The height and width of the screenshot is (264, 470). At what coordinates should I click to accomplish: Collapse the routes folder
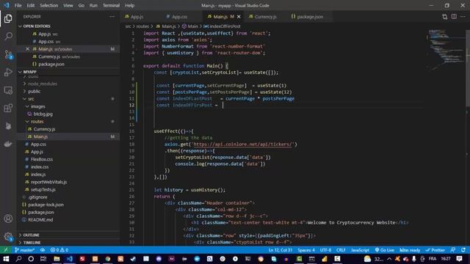pyautogui.click(x=37, y=122)
